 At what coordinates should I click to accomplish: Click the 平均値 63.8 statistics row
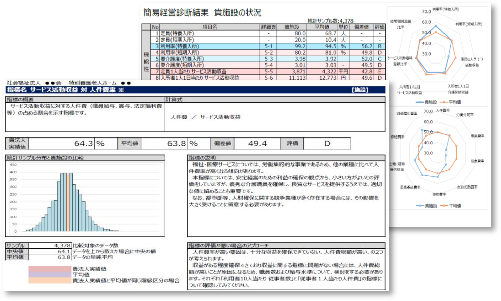pos(39,257)
